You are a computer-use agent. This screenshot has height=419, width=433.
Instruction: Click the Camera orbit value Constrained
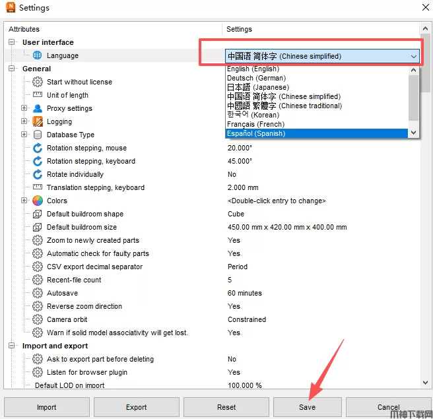247,319
